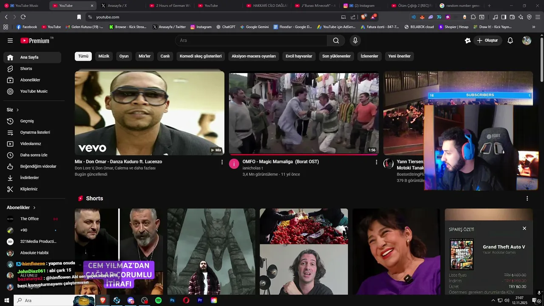Image resolution: width=544 pixels, height=306 pixels.
Task: Open Videolarınız in the sidebar
Action: point(32,144)
